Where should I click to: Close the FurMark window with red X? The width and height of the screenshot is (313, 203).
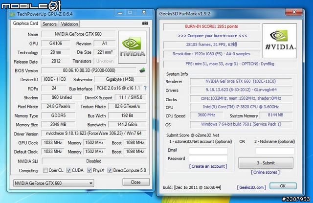pos(294,12)
